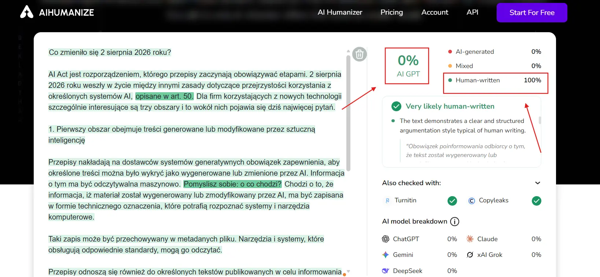The width and height of the screenshot is (600, 277).
Task: Click Copyleaks' green check status icon
Action: 537,201
